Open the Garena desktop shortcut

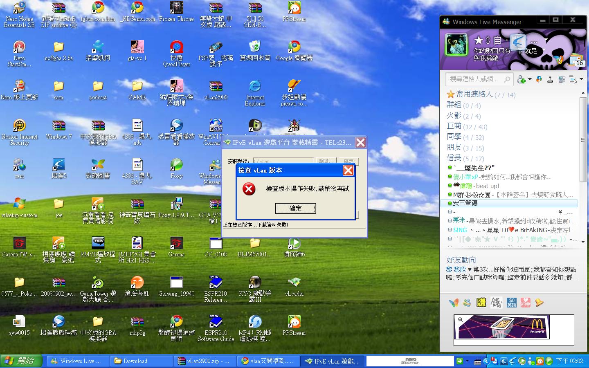pyautogui.click(x=176, y=244)
